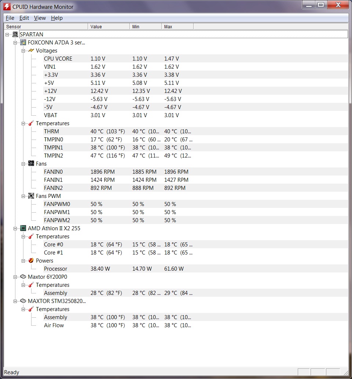Select the SPARTAN computer icon

coord(15,34)
